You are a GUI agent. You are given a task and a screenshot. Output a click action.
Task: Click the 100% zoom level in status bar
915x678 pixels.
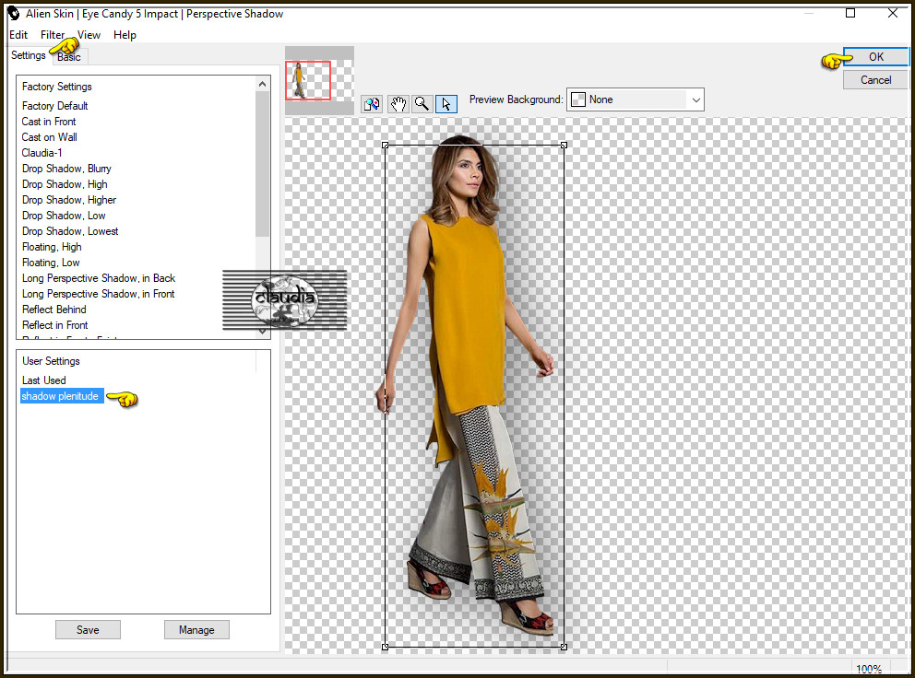pyautogui.click(x=869, y=669)
